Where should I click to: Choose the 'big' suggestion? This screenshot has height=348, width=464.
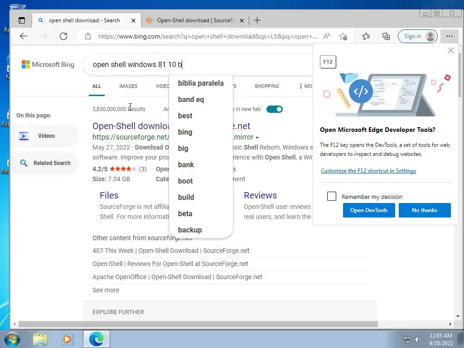click(201, 148)
